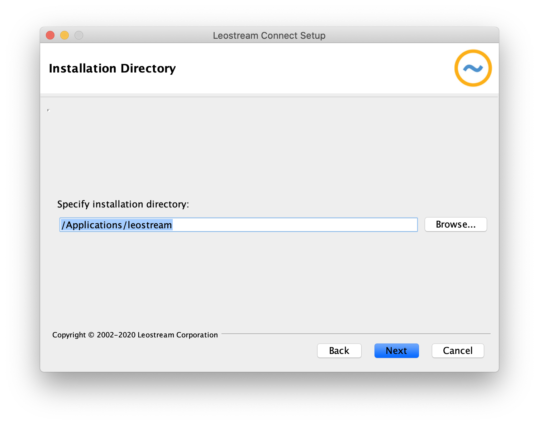Image resolution: width=539 pixels, height=425 pixels.
Task: Click the highlighted /Applications/leostream path text
Action: (117, 225)
